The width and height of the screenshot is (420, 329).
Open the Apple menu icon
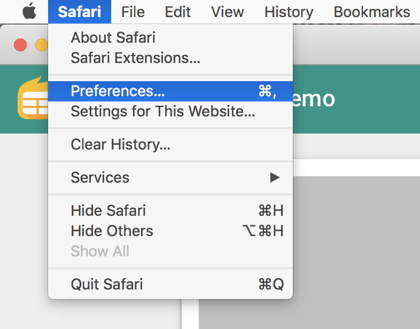pos(29,11)
